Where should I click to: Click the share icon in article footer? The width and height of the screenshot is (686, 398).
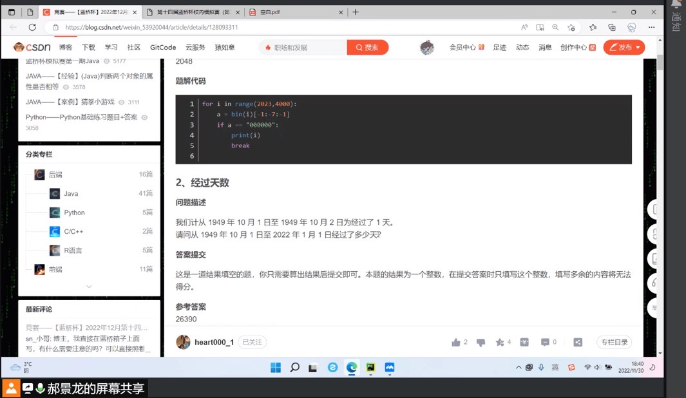click(x=578, y=343)
